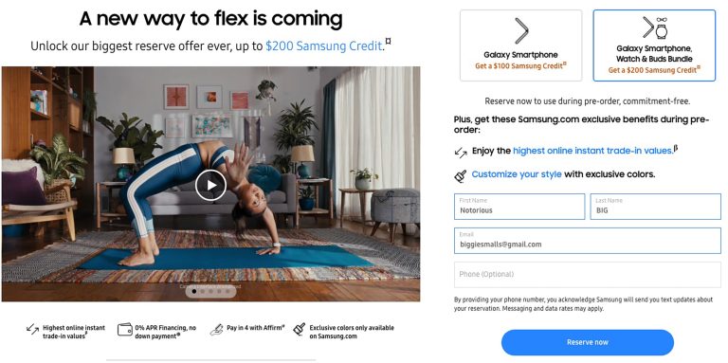The image size is (728, 363).
Task: Click the Reserve now button
Action: coord(588,342)
